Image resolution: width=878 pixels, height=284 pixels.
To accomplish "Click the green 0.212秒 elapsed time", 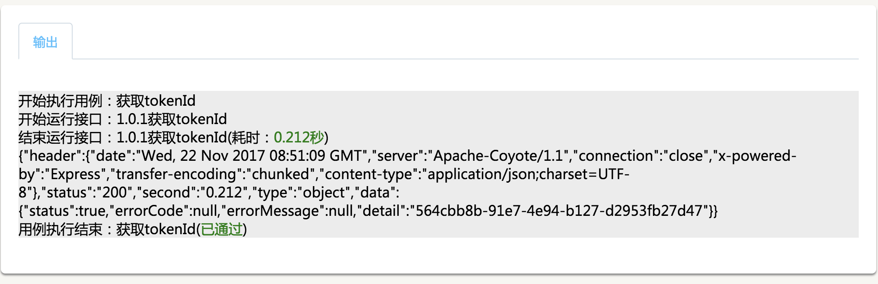I will click(299, 137).
